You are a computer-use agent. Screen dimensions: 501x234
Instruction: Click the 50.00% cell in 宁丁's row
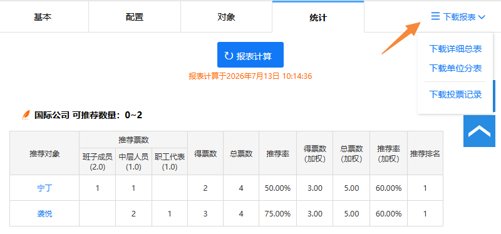(x=277, y=188)
